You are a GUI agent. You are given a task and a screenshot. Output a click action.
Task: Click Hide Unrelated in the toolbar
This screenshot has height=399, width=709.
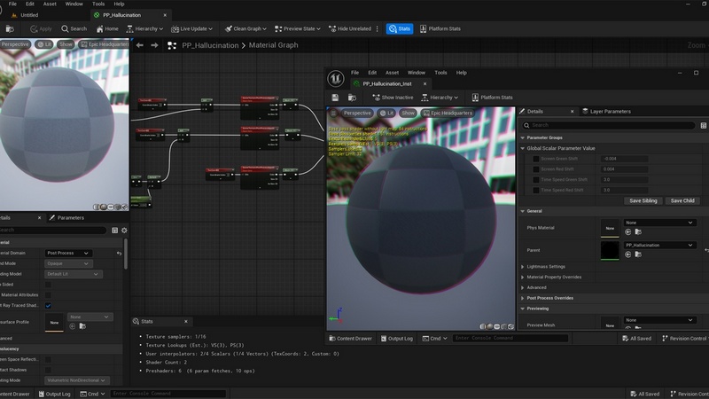pos(349,28)
